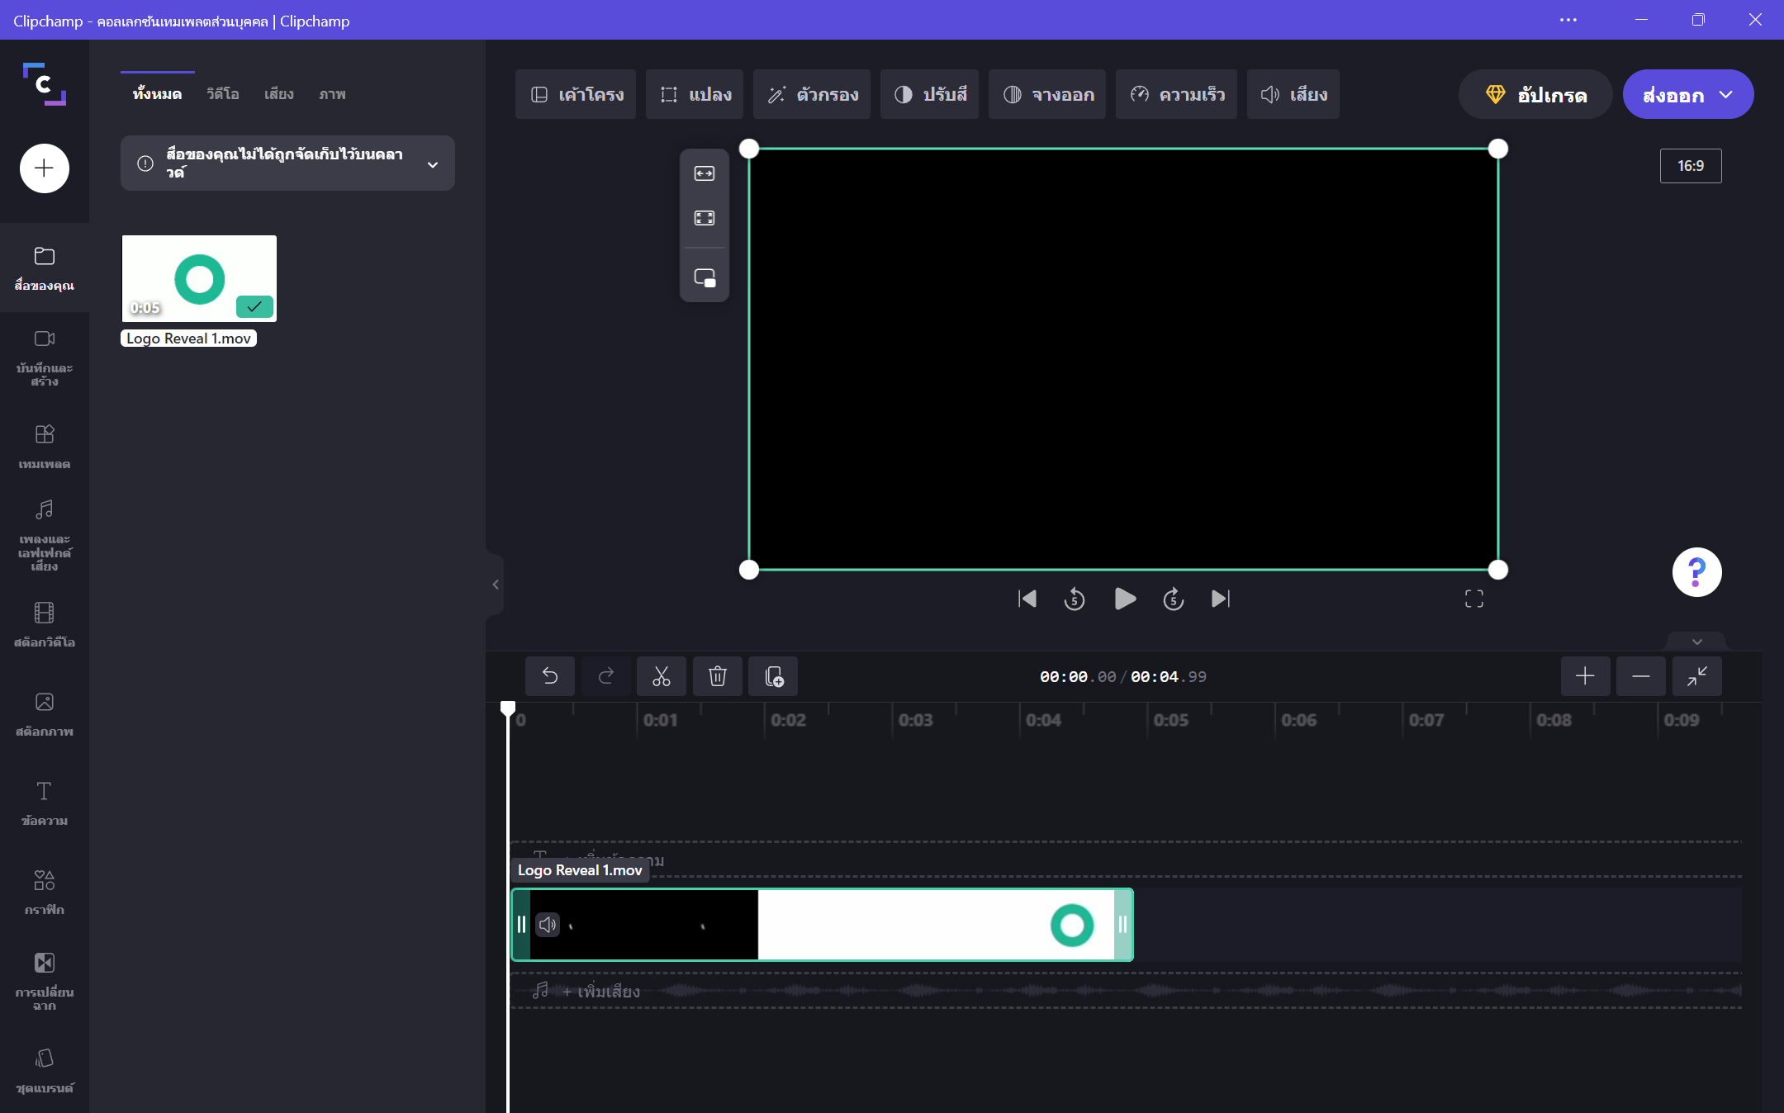Image resolution: width=1784 pixels, height=1113 pixels.
Task: Click the scissors split tool
Action: (661, 677)
